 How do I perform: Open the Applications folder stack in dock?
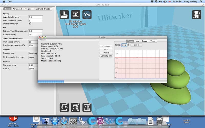(x=132, y=121)
